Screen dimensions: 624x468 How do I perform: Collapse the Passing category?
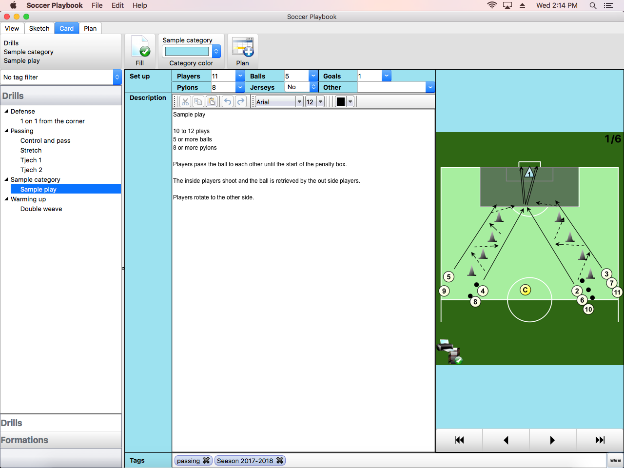(6, 131)
